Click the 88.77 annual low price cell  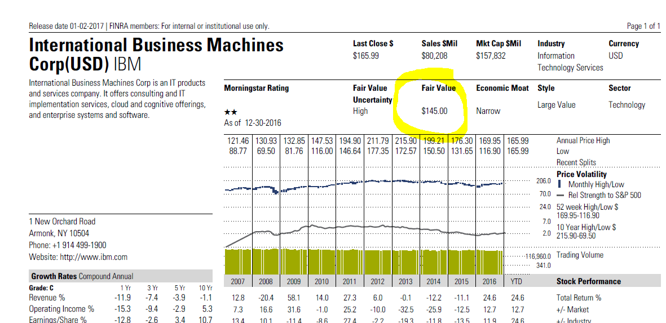tap(239, 151)
